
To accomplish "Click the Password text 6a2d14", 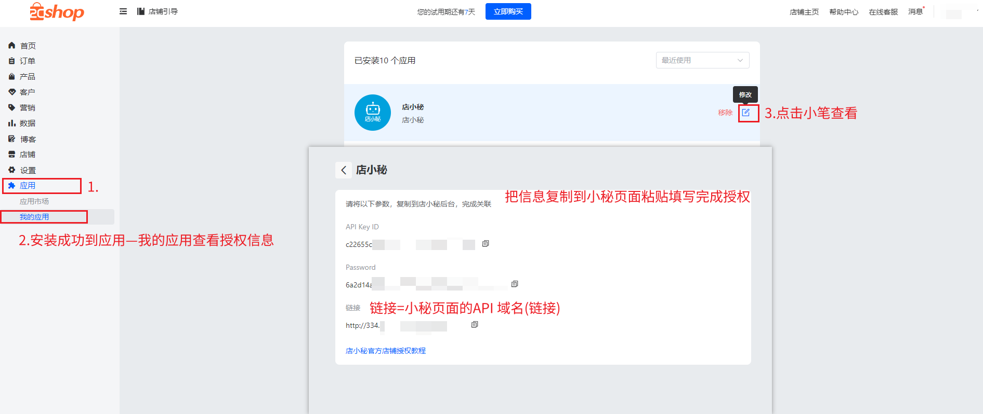I will pos(359,285).
